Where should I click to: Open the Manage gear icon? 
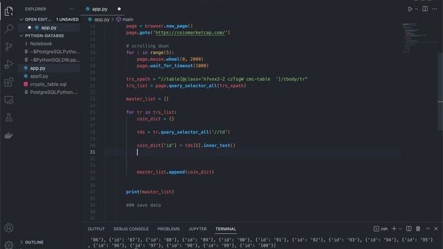click(x=9, y=245)
